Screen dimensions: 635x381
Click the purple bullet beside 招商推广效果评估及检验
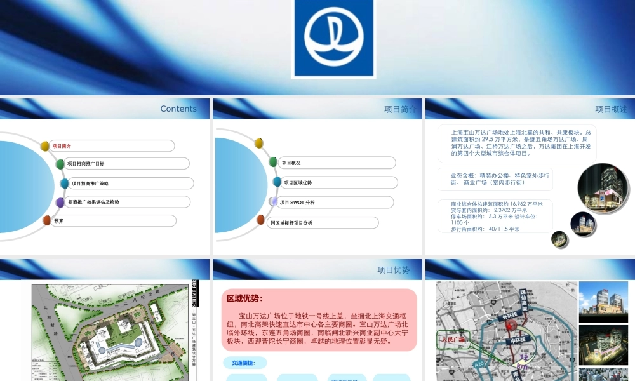coord(60,202)
